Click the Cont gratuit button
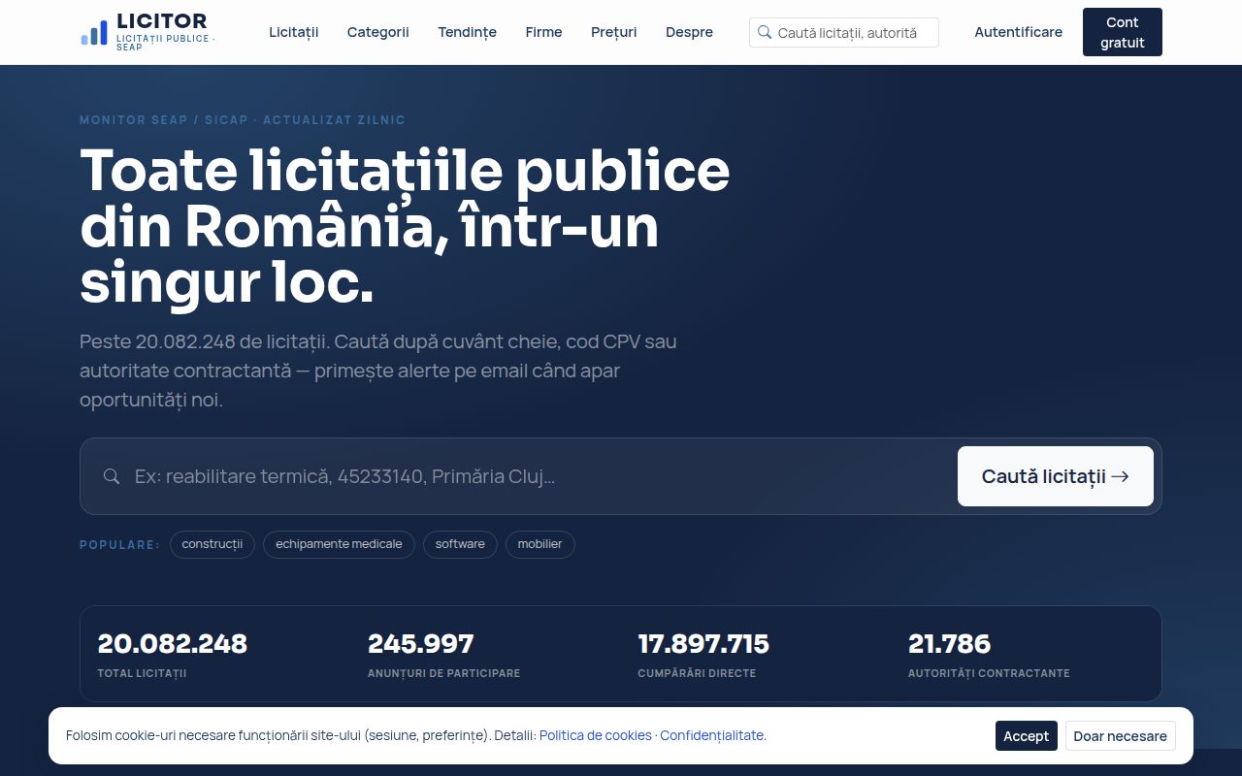 [x=1123, y=32]
